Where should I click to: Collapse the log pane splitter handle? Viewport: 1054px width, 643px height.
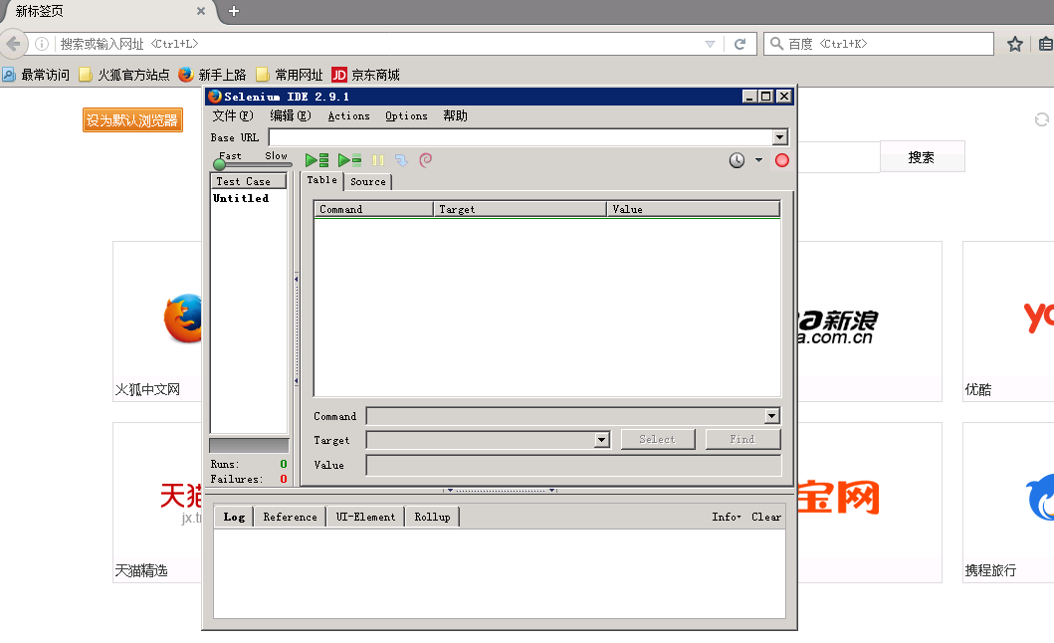500,491
